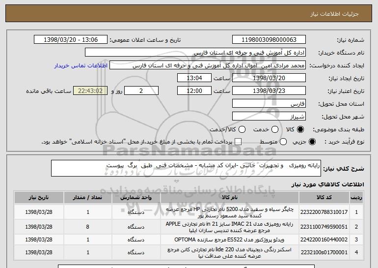
Task: Click the APPLE IMAC 21 item name
Action: 230,227
